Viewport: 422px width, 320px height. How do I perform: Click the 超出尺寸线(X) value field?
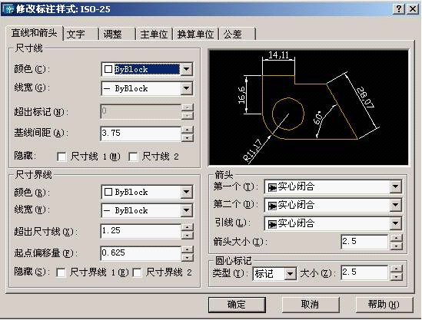pyautogui.click(x=141, y=231)
